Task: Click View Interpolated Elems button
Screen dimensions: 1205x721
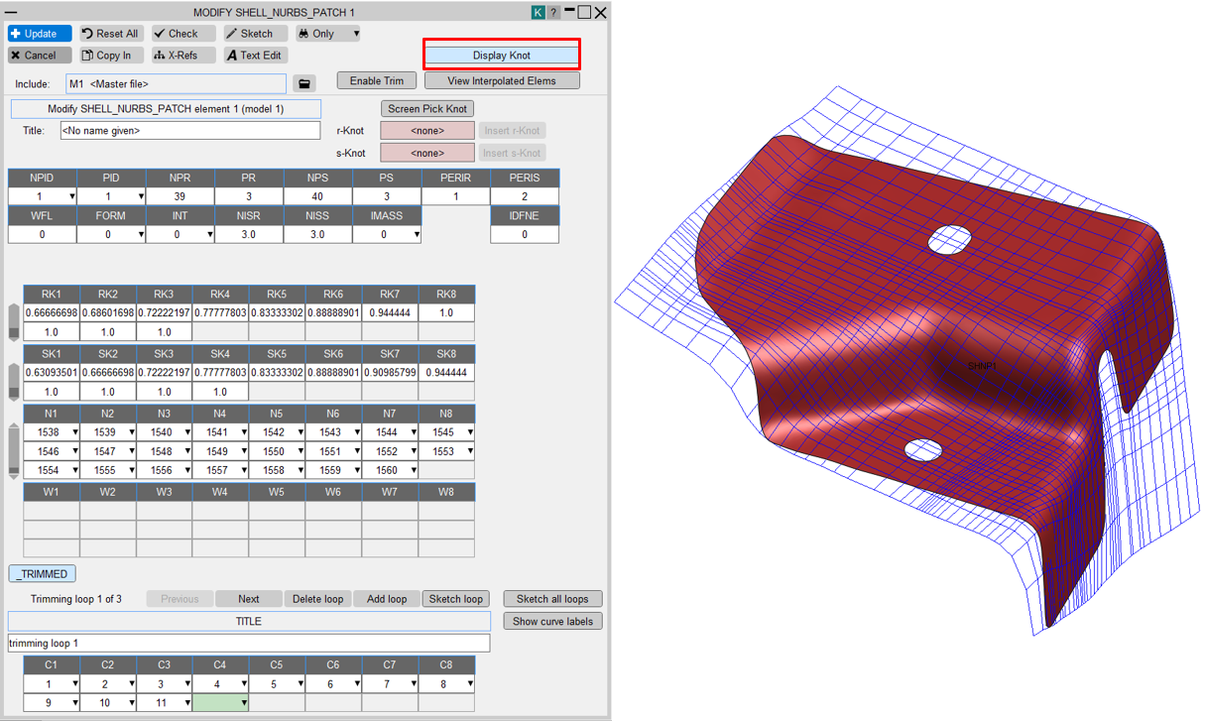Action: [x=502, y=81]
